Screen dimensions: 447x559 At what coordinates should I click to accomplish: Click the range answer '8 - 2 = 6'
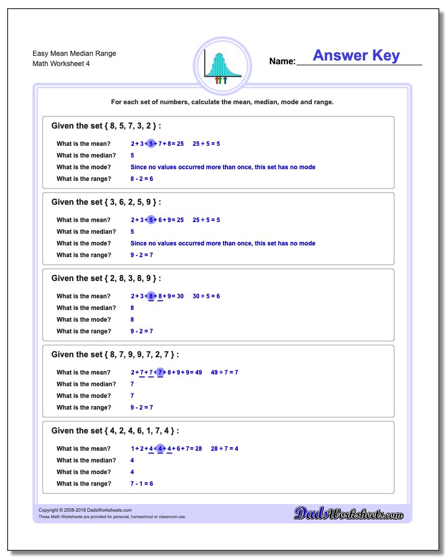[142, 179]
